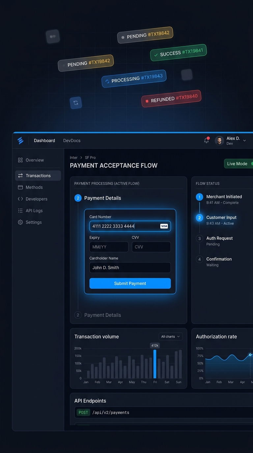Viewport: 253px width, 453px height.
Task: Click the "8:43 AM - Active" status text
Action: coord(220,224)
